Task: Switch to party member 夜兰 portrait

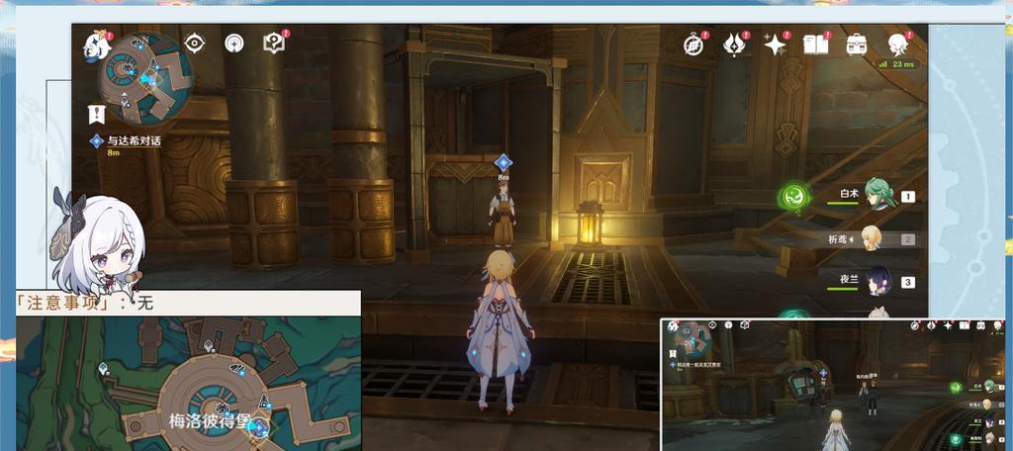Action: 878,281
